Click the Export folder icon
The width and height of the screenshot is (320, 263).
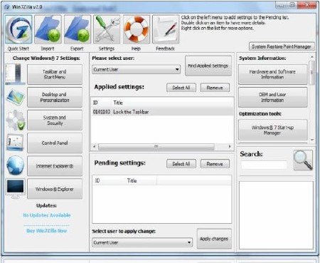tap(78, 29)
